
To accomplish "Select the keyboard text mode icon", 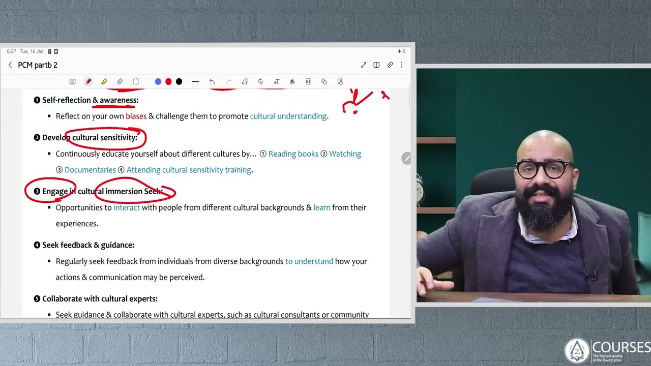I will (x=72, y=81).
